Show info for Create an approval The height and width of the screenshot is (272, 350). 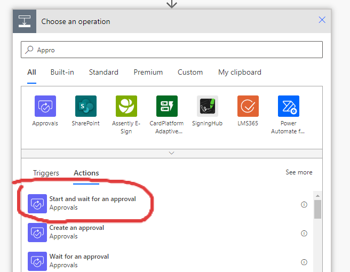(x=304, y=233)
